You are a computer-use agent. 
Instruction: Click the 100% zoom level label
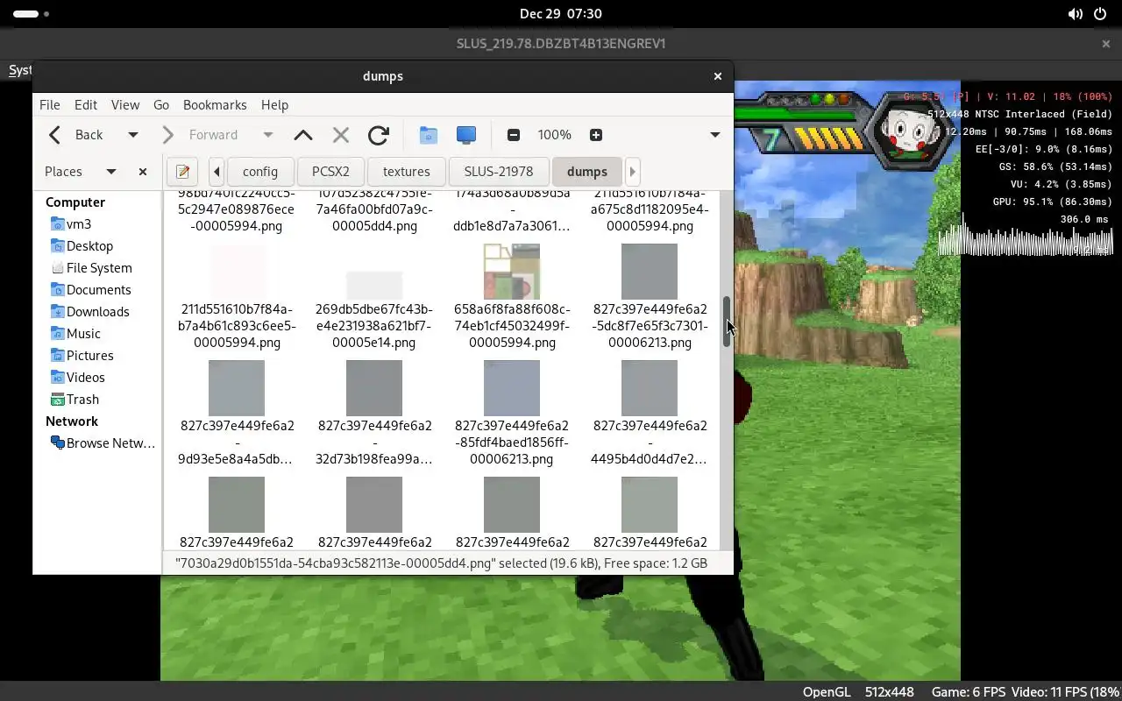pyautogui.click(x=555, y=135)
